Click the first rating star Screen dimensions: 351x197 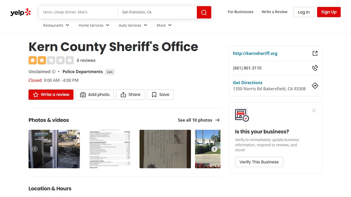pyautogui.click(x=33, y=60)
